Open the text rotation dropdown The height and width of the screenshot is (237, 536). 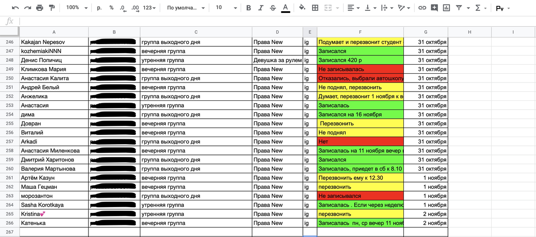[x=404, y=8]
